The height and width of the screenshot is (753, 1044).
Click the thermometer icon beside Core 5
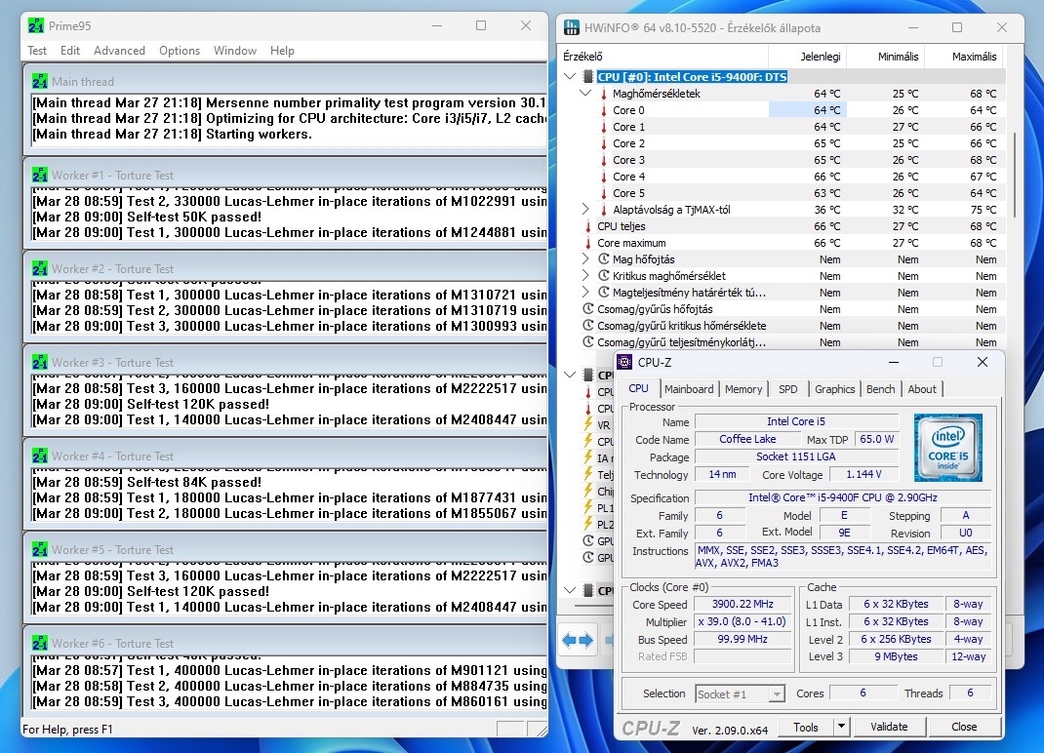point(604,193)
